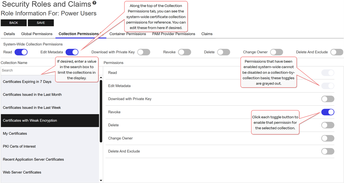Enable system-wide Download with Private Key
344x183 pixels.
coord(144,52)
